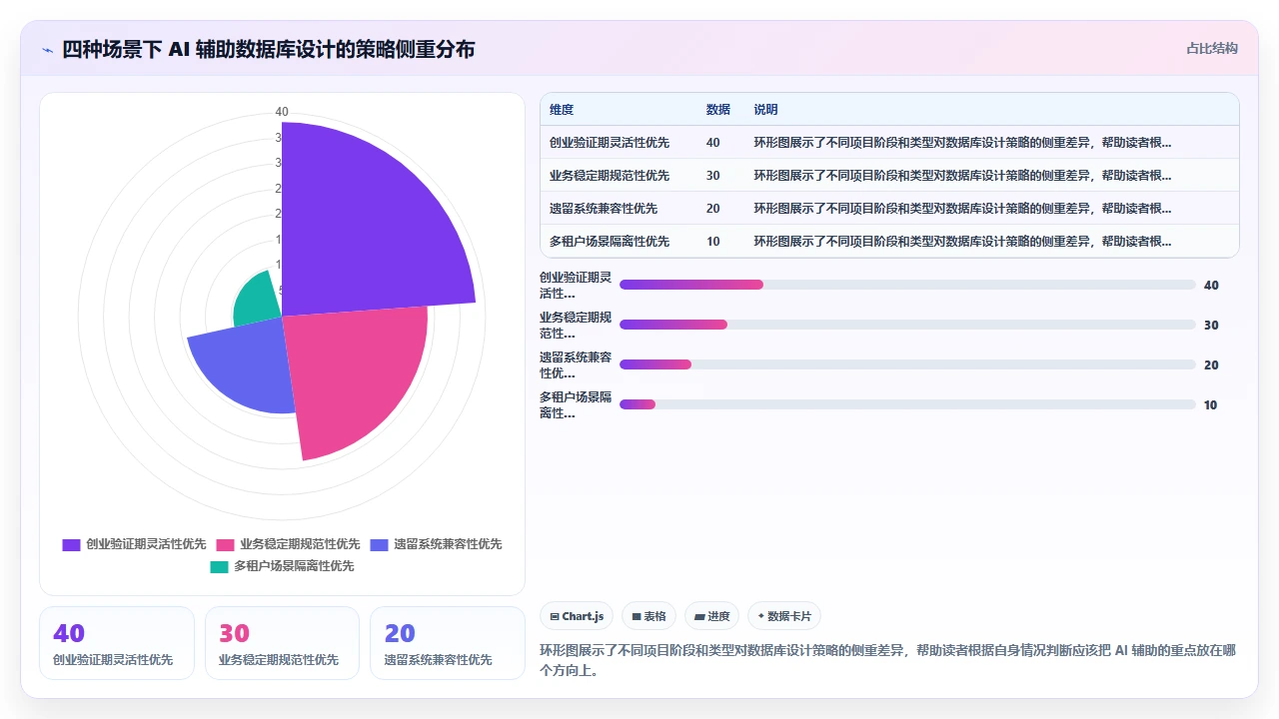Select the 进度 tag chip

(x=711, y=617)
